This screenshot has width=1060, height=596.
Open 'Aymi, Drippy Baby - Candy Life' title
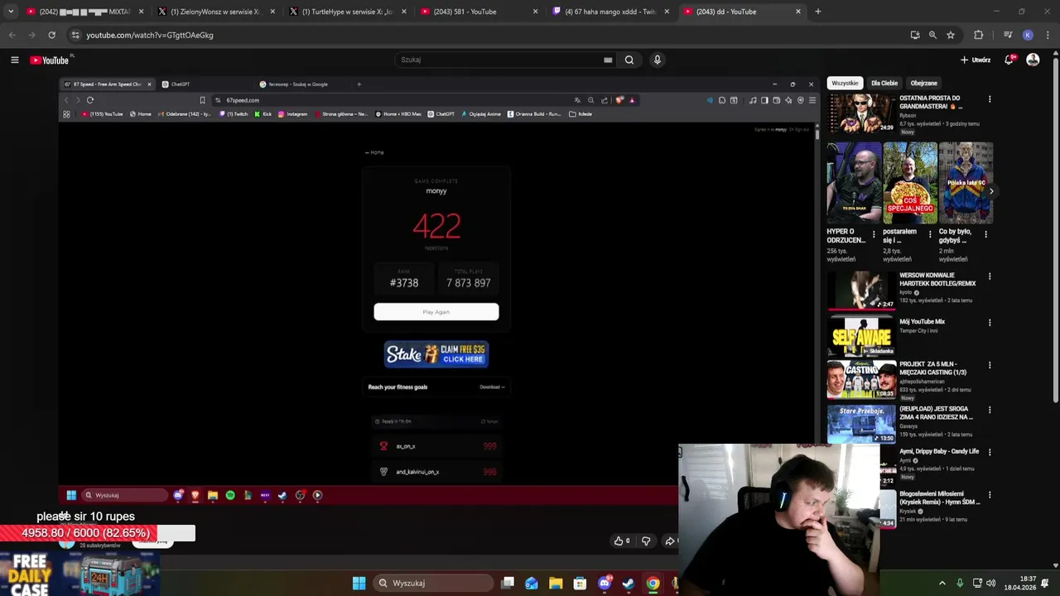(x=939, y=451)
